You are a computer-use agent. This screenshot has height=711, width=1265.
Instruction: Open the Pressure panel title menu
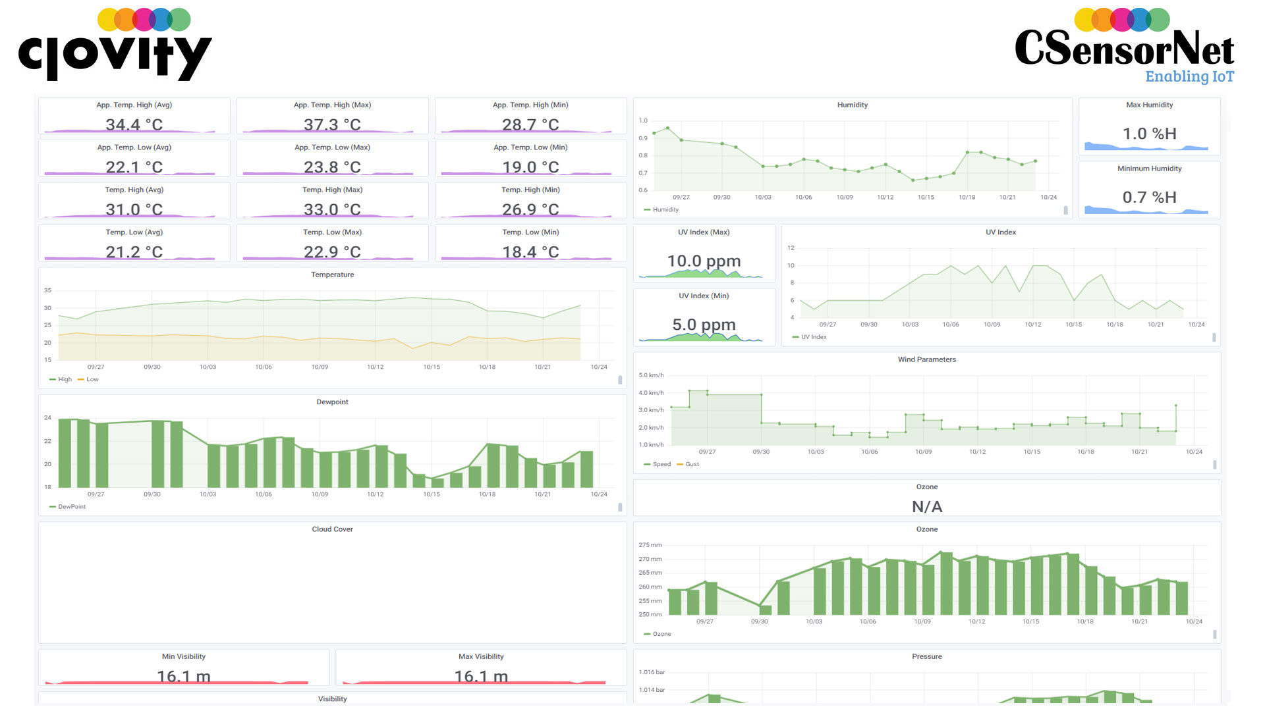[x=927, y=656]
